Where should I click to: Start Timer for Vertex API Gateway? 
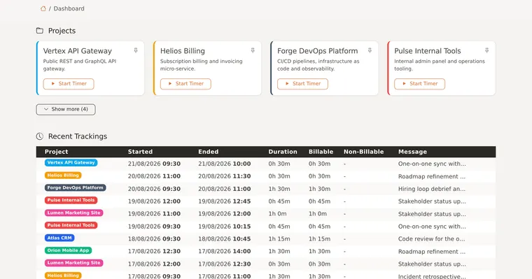click(69, 84)
